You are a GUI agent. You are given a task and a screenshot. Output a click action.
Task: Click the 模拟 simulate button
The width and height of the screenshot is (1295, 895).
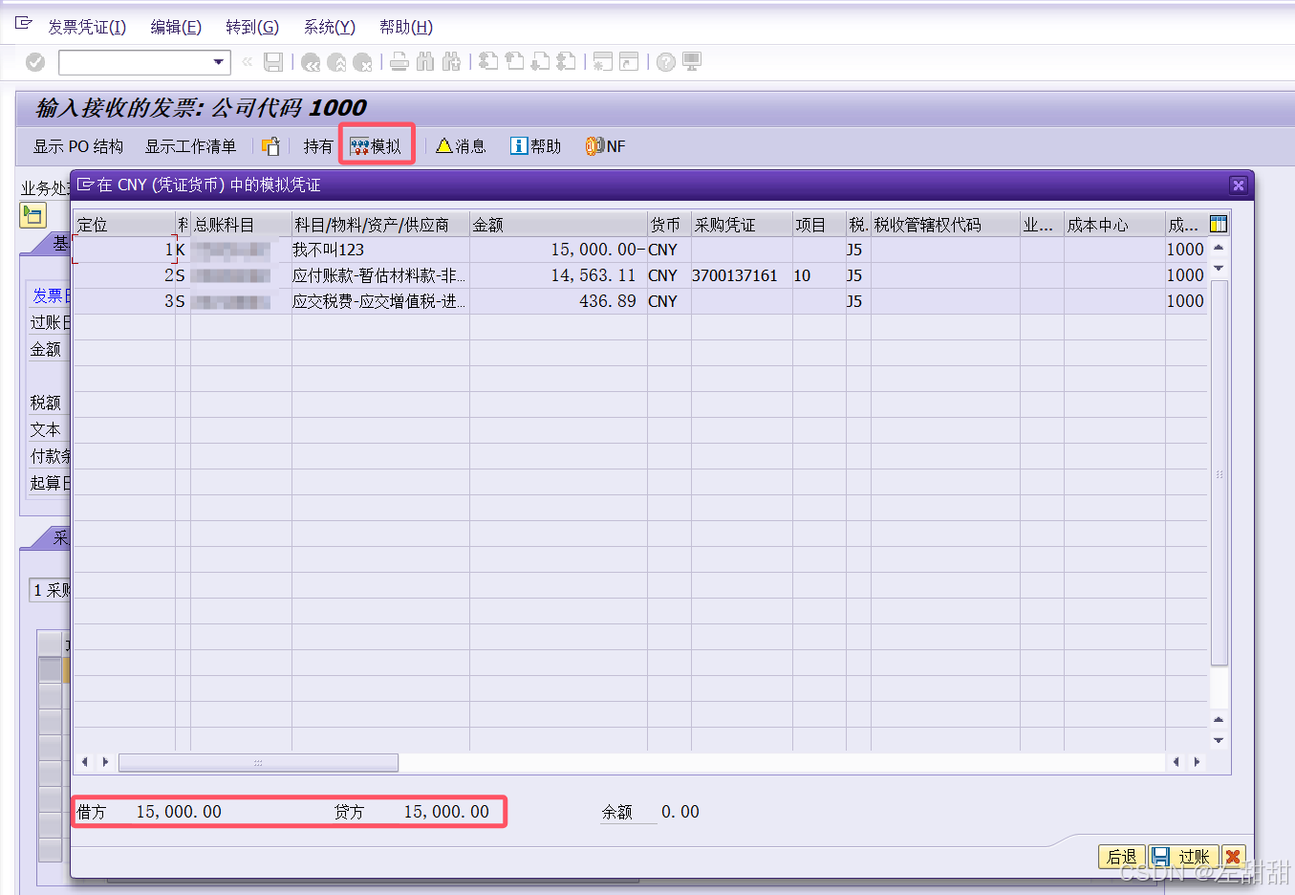click(x=376, y=146)
